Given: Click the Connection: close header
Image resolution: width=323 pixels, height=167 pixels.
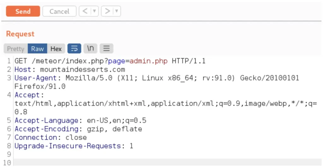Looking at the screenshot, I should tap(50, 138).
